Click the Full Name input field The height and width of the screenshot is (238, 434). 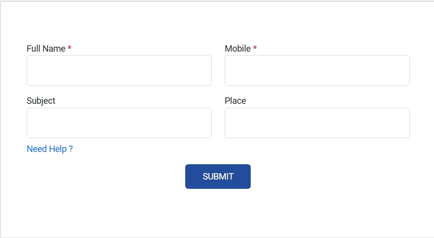pos(119,70)
